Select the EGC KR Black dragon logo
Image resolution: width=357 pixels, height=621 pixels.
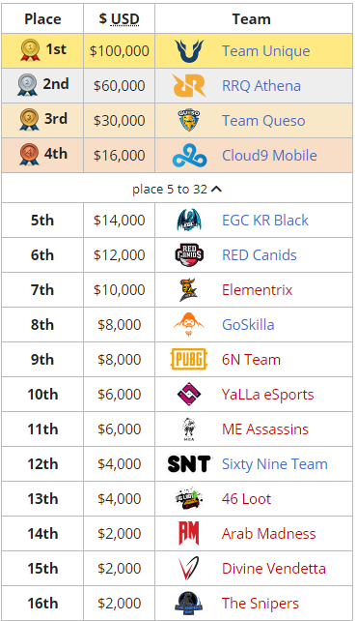click(x=189, y=221)
